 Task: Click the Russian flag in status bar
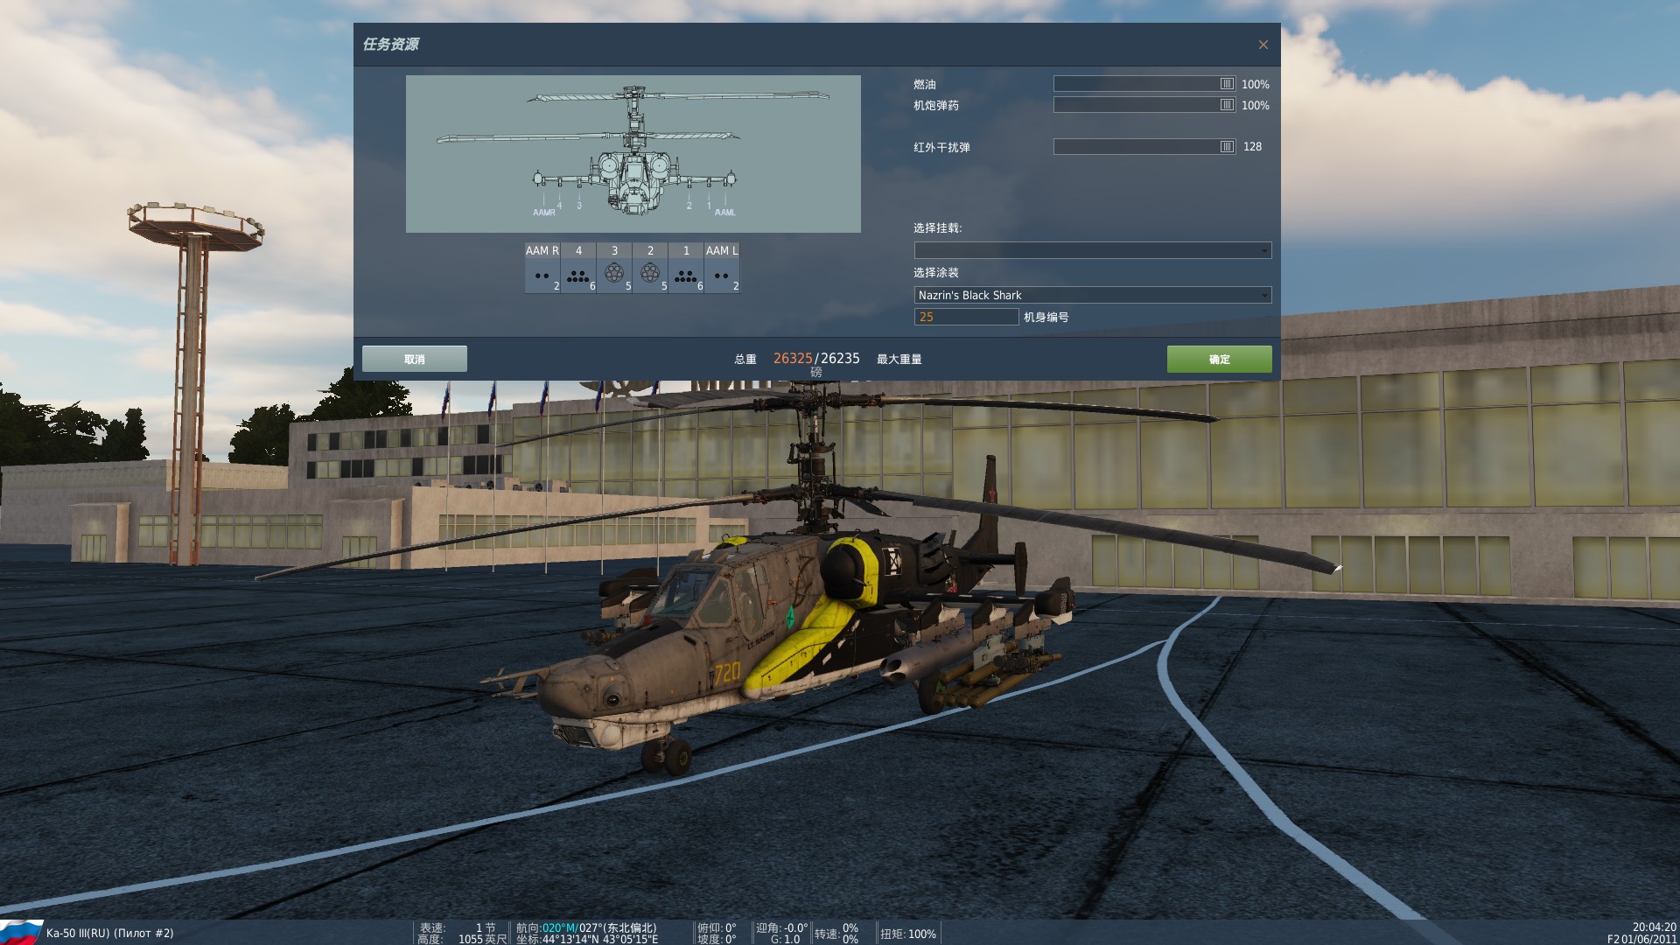point(21,932)
